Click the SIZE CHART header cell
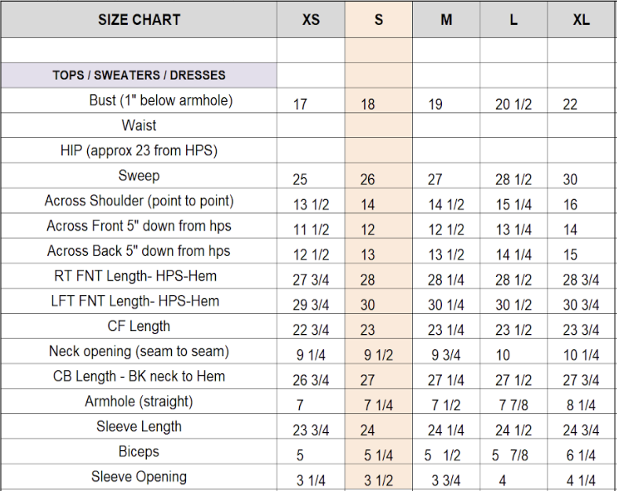The width and height of the screenshot is (617, 491). pyautogui.click(x=139, y=20)
